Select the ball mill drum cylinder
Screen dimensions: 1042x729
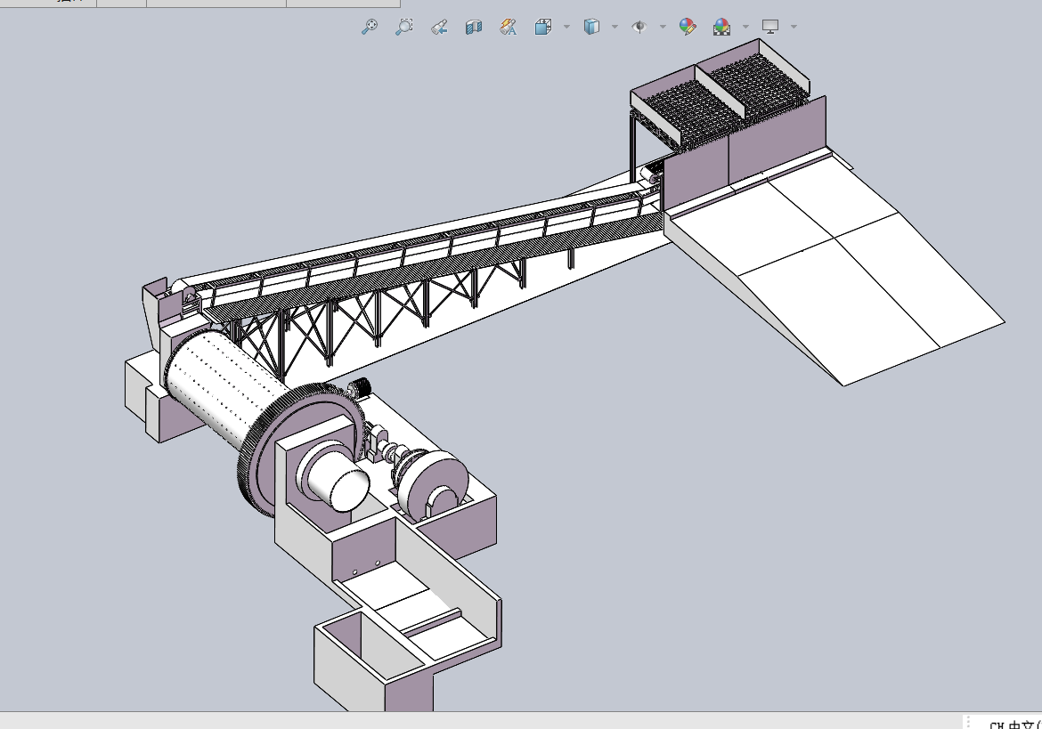pos(224,388)
